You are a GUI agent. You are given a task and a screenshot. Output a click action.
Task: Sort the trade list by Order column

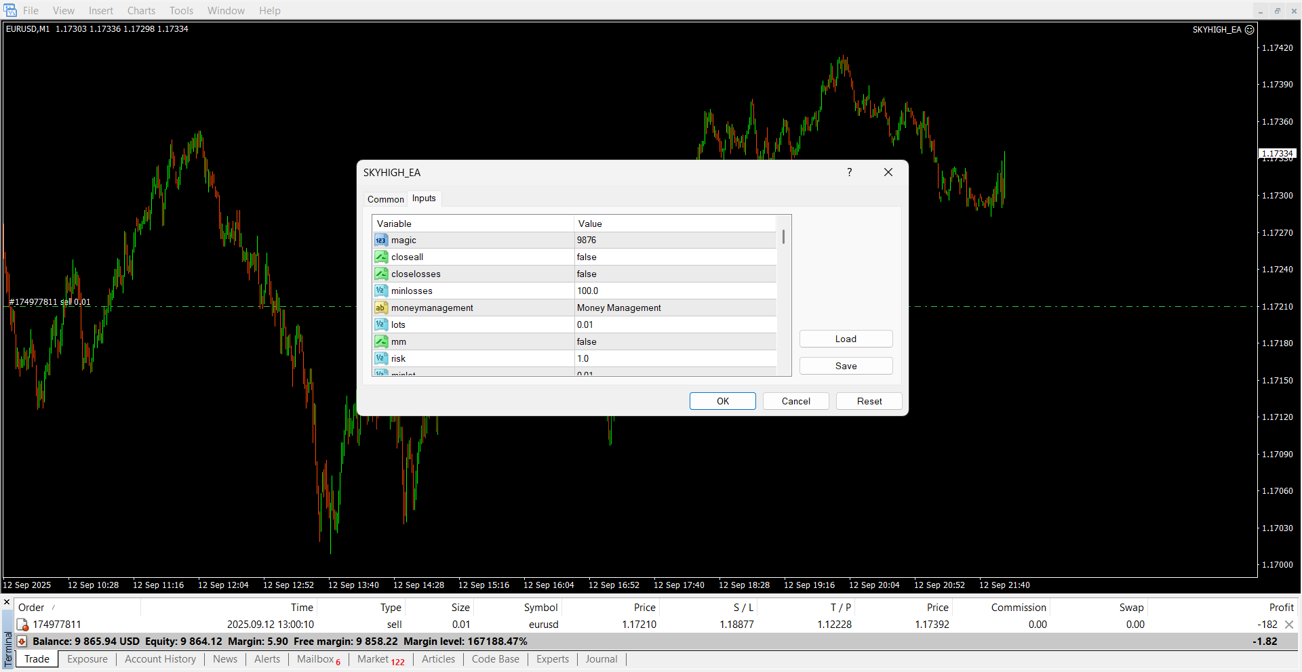[31, 608]
